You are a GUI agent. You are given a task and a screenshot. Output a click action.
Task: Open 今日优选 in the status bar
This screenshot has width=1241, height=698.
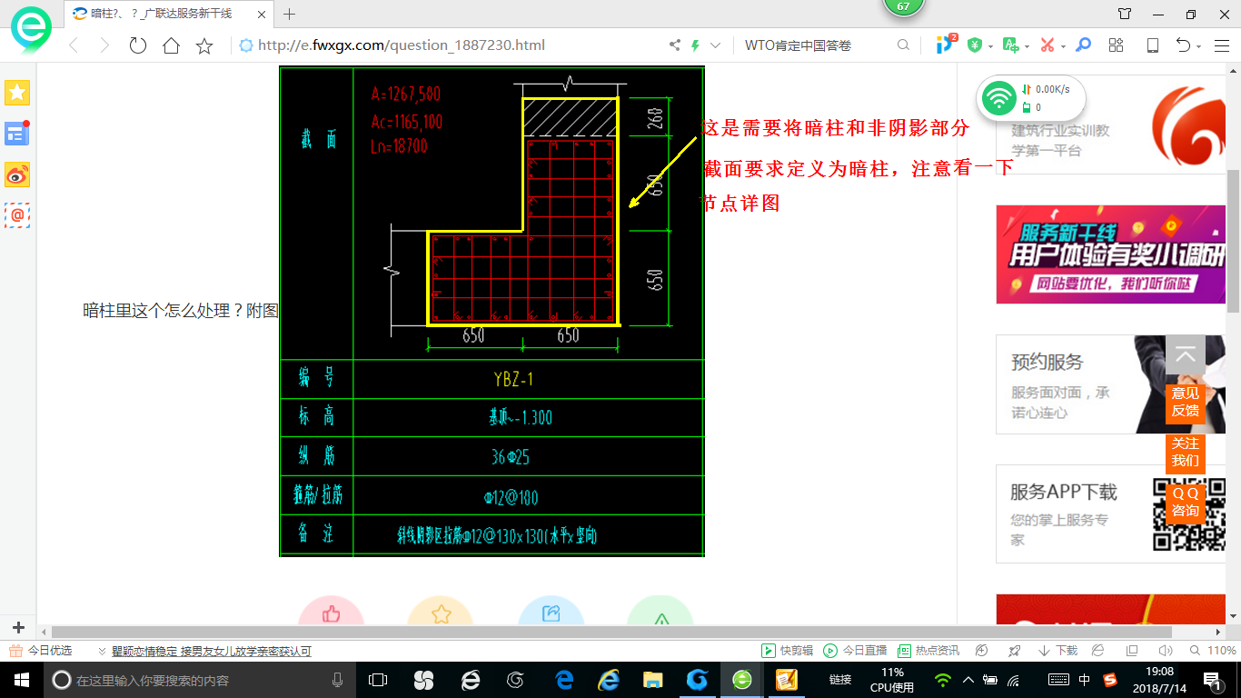pos(41,651)
